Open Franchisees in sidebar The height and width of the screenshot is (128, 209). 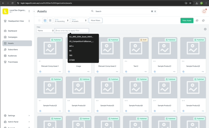point(17,62)
